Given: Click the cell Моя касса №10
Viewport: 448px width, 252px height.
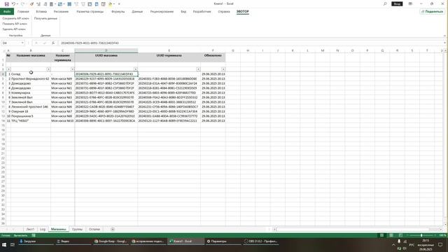Looking at the screenshot, I should [62, 121].
